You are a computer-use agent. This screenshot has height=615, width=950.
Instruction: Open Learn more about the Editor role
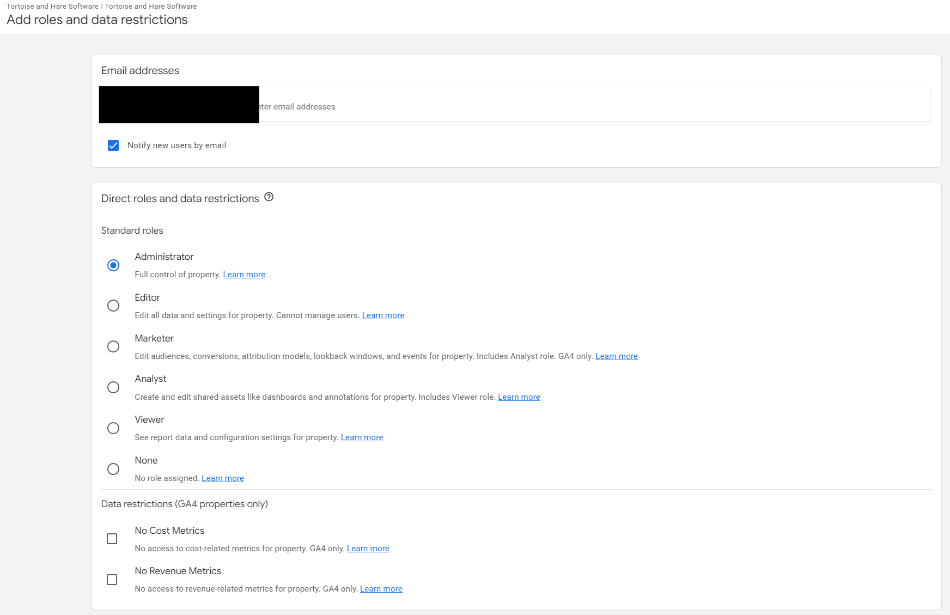pos(383,315)
